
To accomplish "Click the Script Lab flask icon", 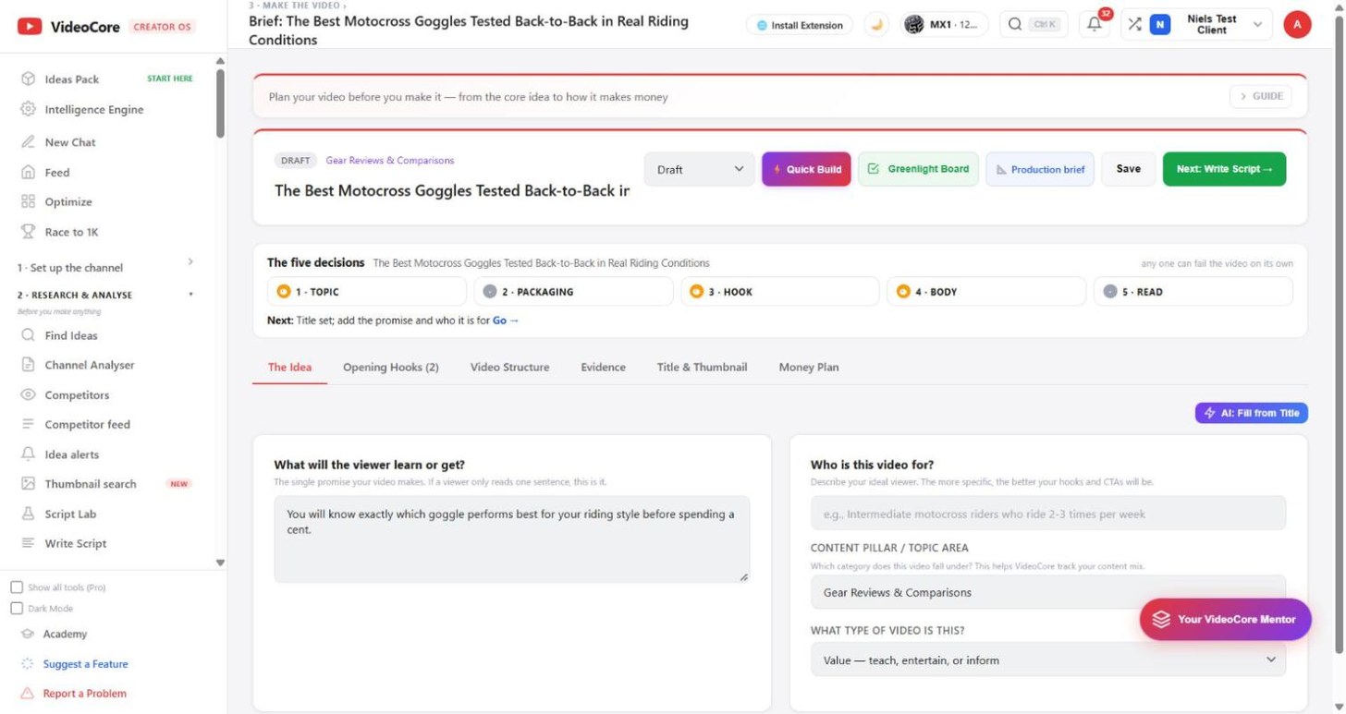I will (x=28, y=514).
